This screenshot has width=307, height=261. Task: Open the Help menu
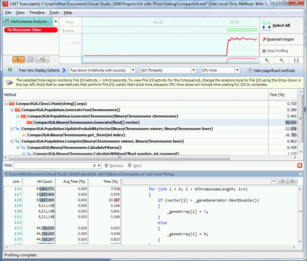coord(68,13)
